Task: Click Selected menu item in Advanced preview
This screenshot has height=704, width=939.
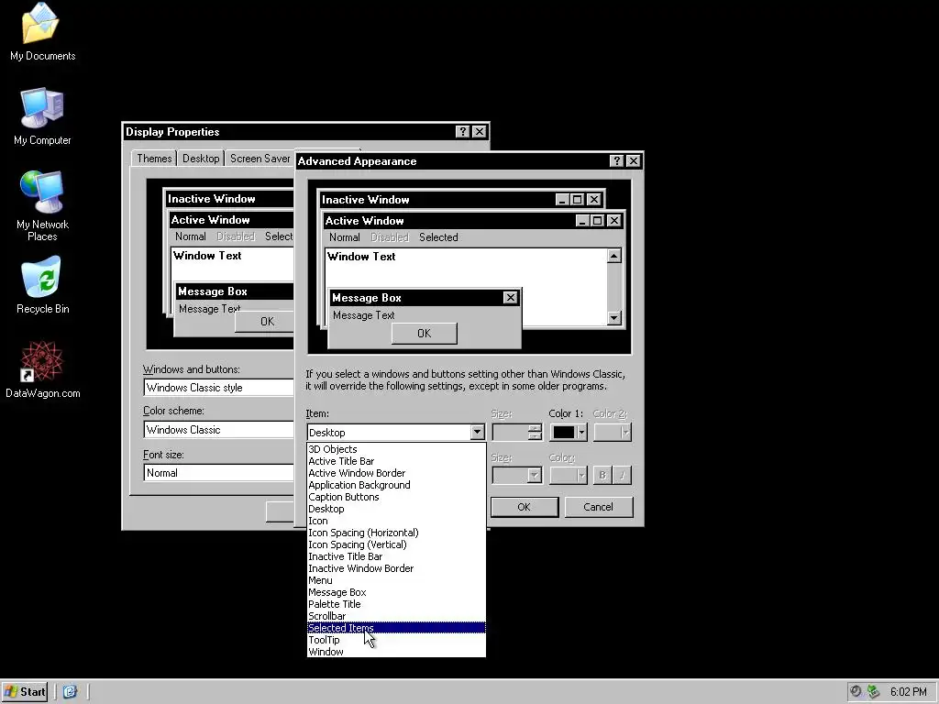Action: (438, 237)
